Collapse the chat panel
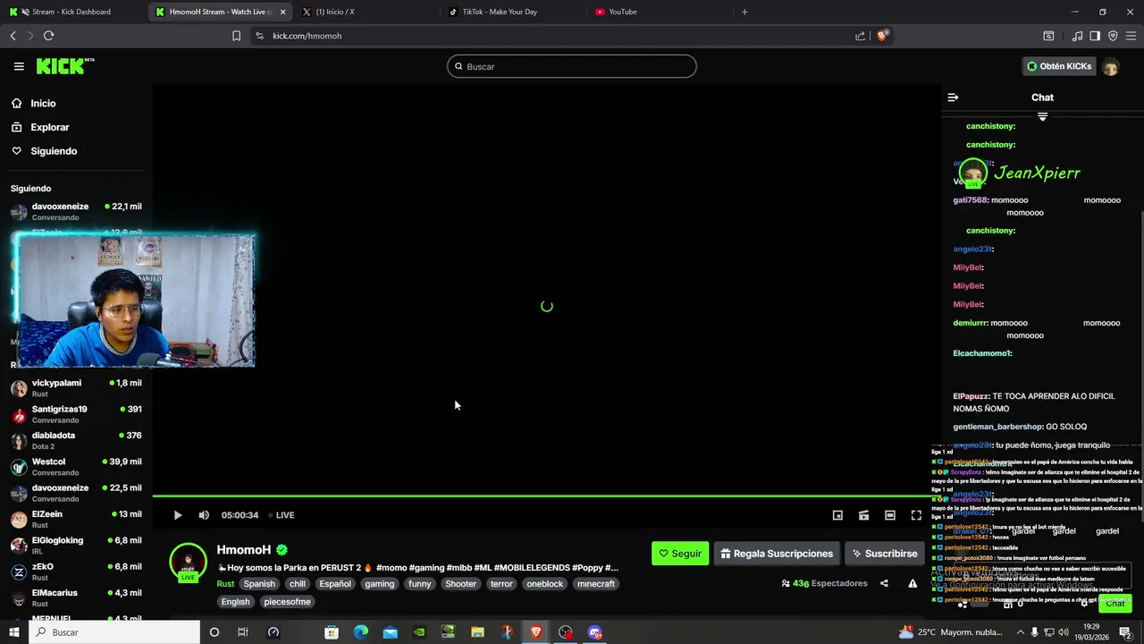1144x644 pixels. pyautogui.click(x=953, y=97)
